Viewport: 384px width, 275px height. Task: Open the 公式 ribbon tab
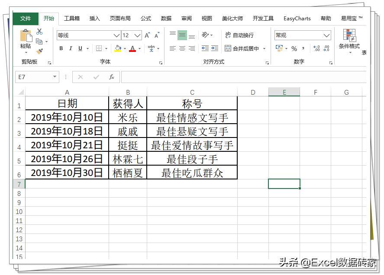click(145, 18)
